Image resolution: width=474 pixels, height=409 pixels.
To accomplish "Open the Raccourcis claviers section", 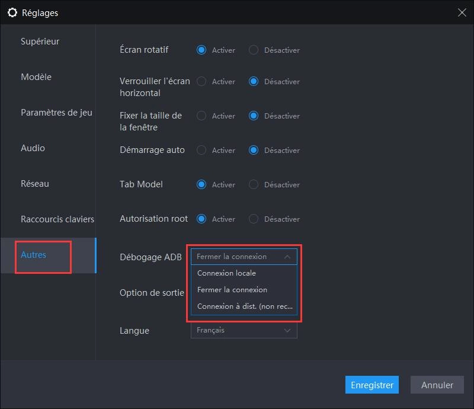I will [x=57, y=219].
